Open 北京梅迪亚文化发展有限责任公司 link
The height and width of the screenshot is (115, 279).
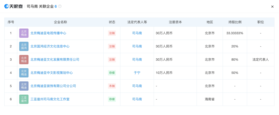click(55, 59)
